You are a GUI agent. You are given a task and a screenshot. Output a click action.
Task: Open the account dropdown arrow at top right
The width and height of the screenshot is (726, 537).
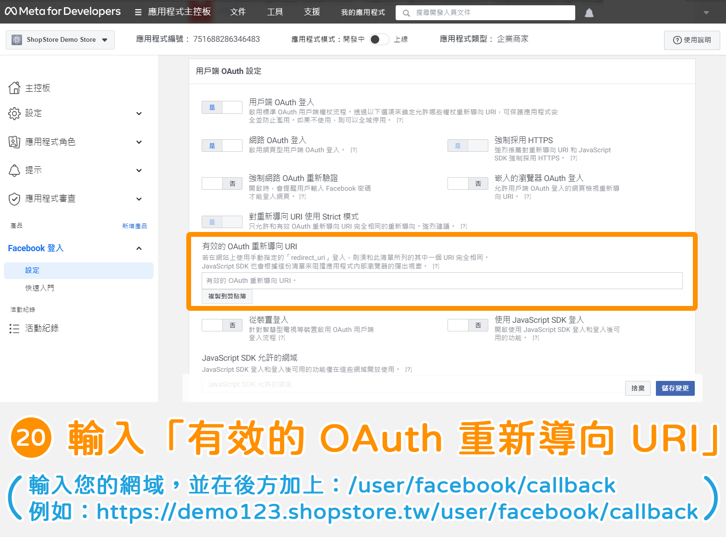pos(706,12)
